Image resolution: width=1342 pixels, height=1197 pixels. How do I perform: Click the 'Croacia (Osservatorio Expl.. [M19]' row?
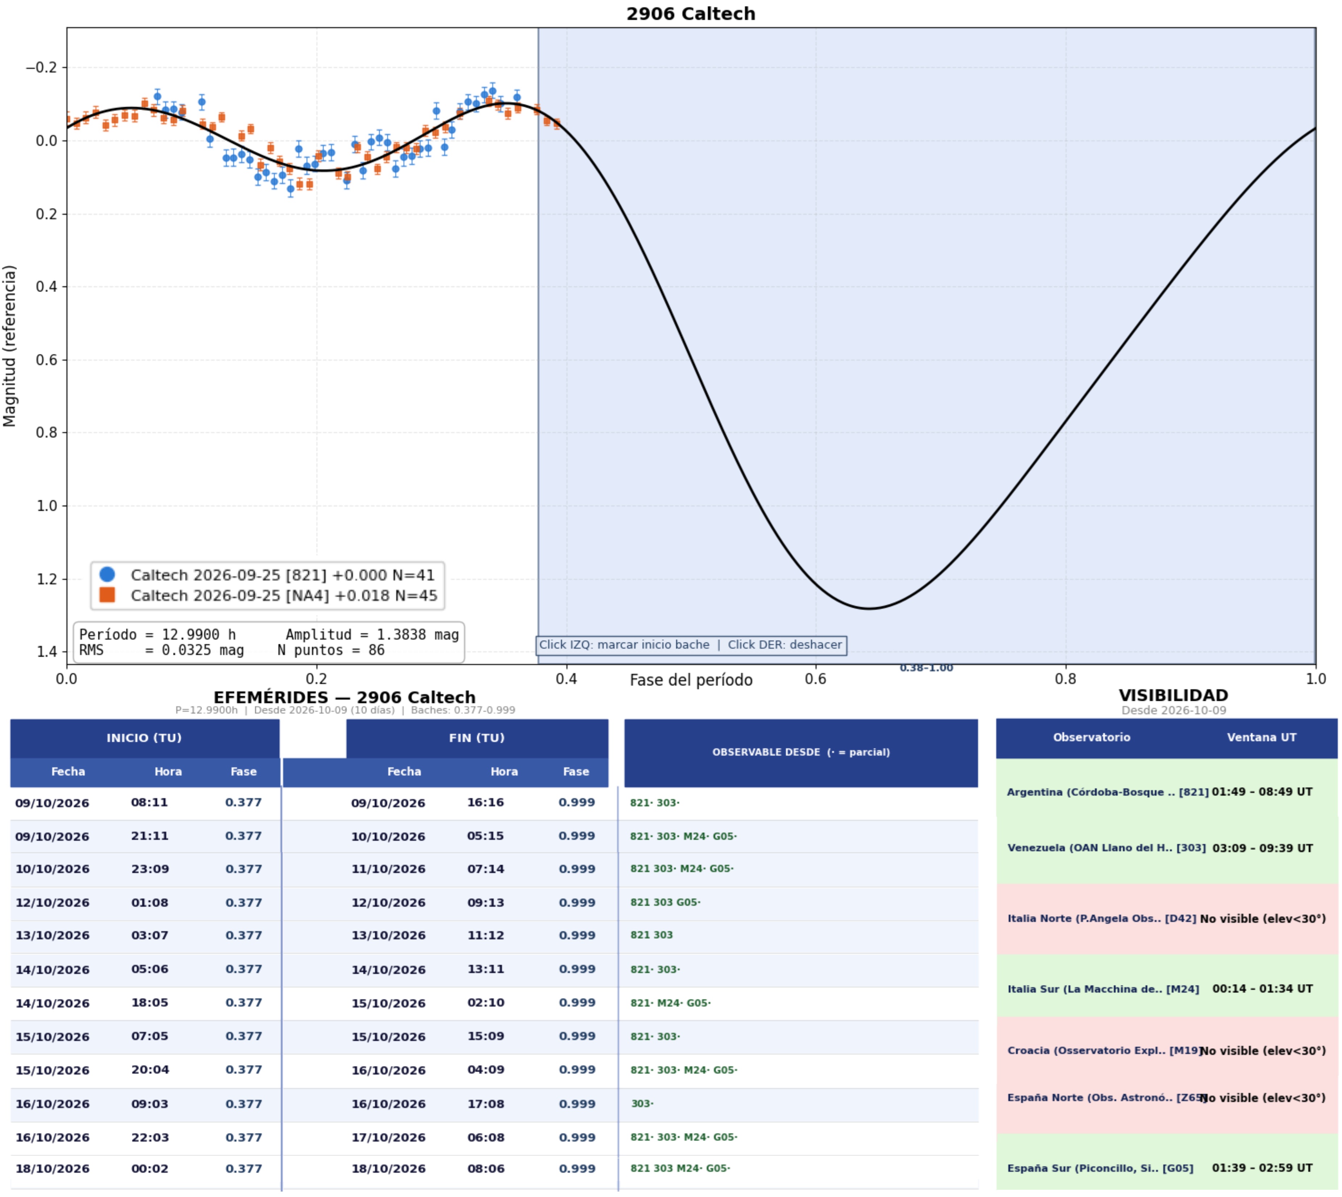point(1167,1050)
